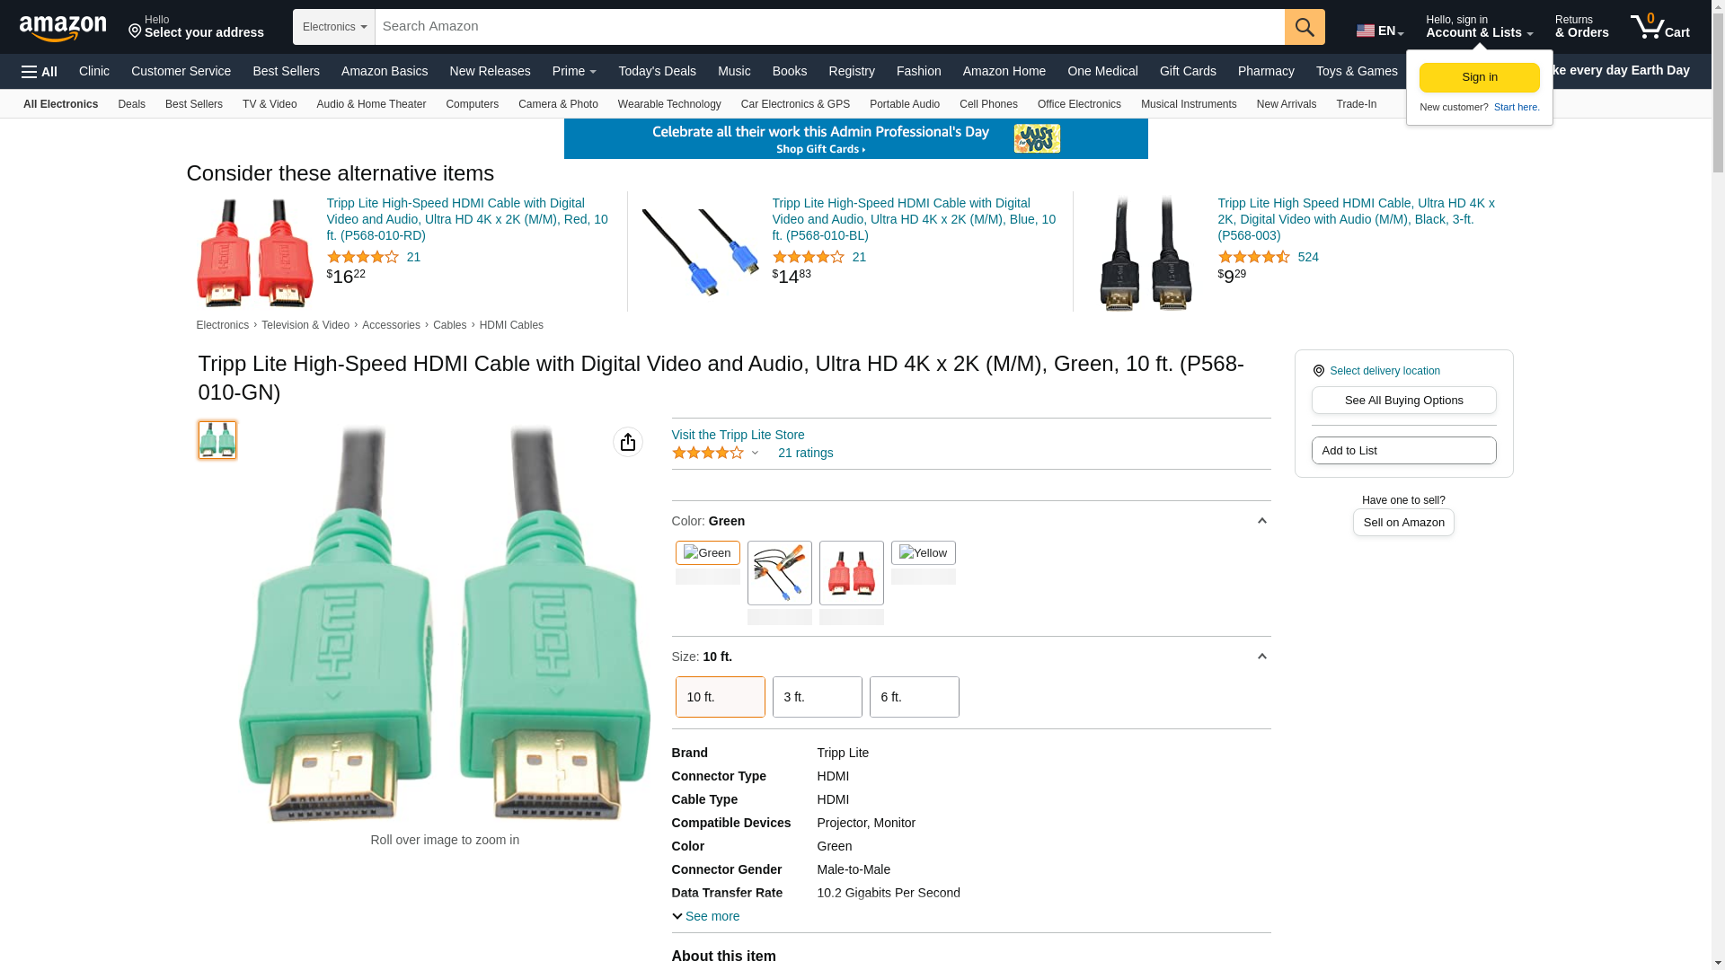Image resolution: width=1725 pixels, height=970 pixels.
Task: Select the 6 ft. size option
Action: (x=914, y=697)
